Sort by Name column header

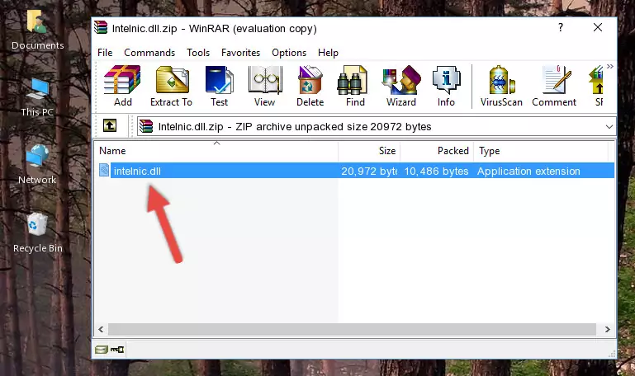[216, 150]
